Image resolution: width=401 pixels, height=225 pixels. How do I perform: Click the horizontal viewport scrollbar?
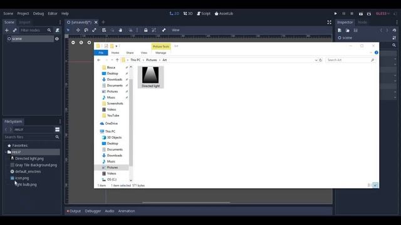(186, 202)
